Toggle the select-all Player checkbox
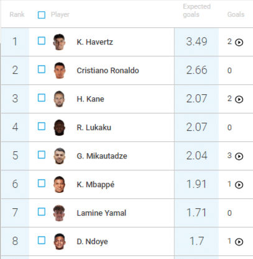Image resolution: width=253 pixels, height=259 pixels. pyautogui.click(x=42, y=15)
